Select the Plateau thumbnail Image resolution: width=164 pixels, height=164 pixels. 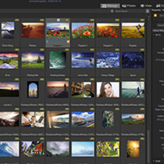coord(33,30)
